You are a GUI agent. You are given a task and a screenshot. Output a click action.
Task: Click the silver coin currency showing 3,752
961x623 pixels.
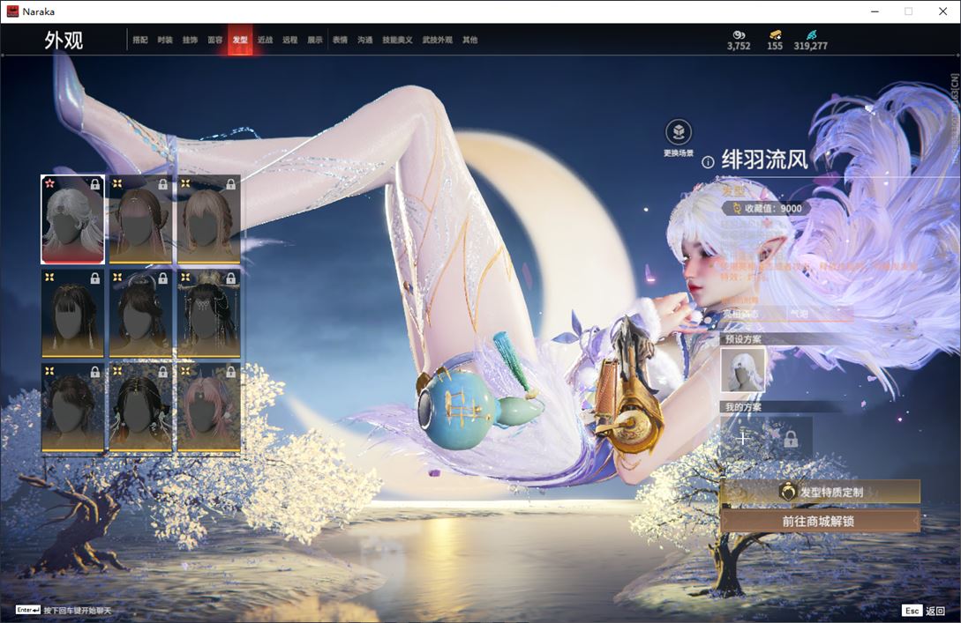point(739,41)
